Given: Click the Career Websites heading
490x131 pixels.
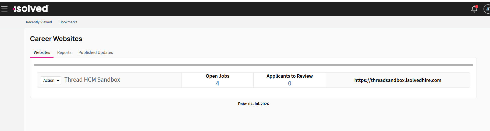Looking at the screenshot, I should [56, 39].
